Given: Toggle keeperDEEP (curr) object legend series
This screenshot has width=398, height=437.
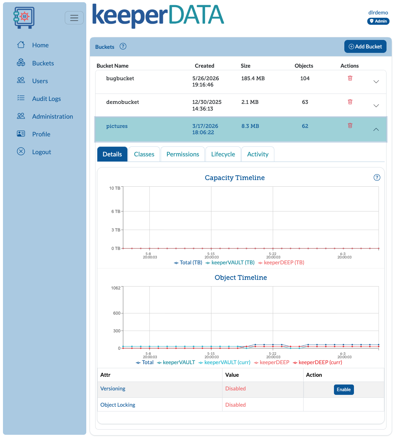Looking at the screenshot, I should pyautogui.click(x=317, y=362).
